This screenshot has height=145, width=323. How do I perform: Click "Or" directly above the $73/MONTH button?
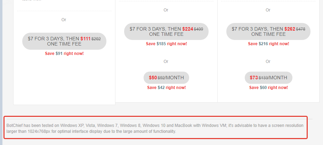(x=268, y=62)
